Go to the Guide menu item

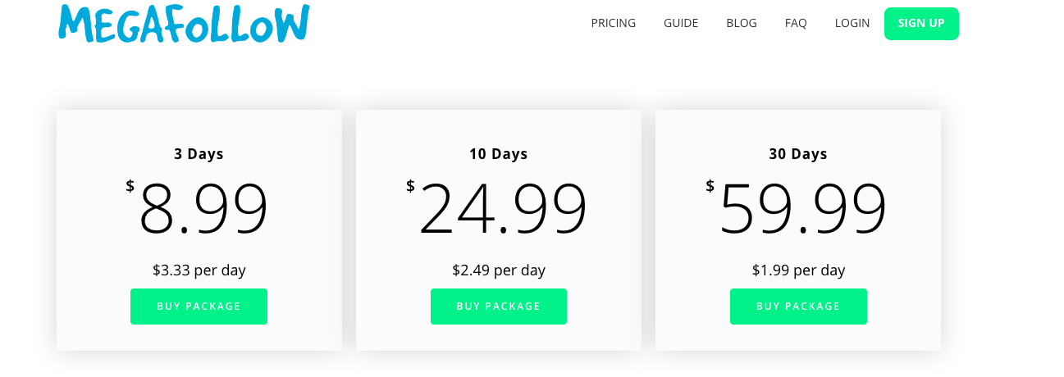click(x=681, y=23)
